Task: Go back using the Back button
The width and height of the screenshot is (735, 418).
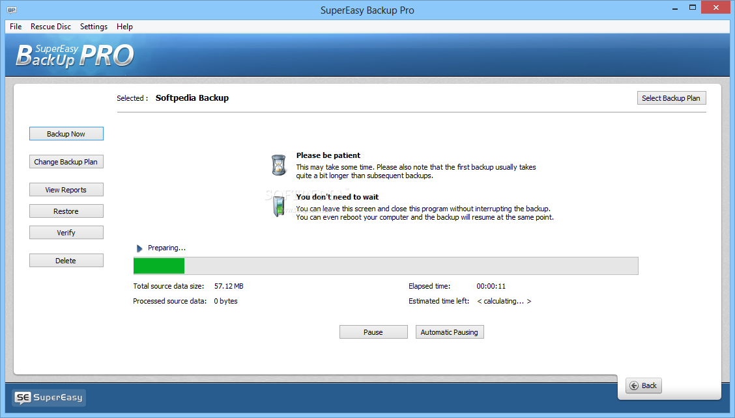Action: (643, 385)
